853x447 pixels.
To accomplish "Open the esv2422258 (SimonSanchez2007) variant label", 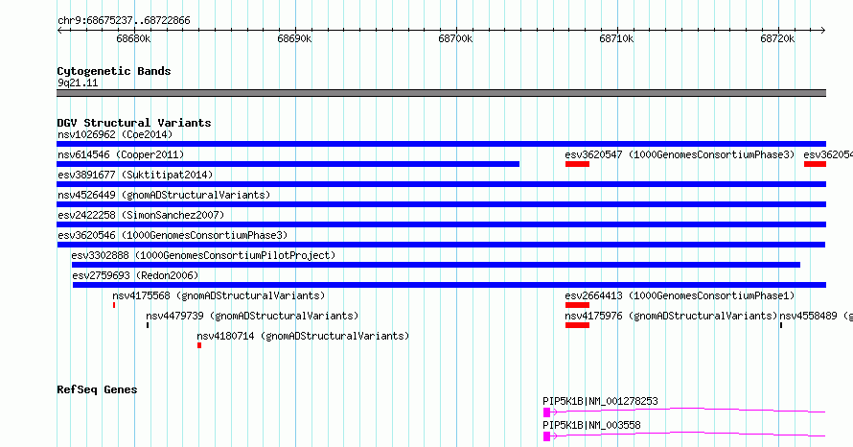I will tap(141, 215).
